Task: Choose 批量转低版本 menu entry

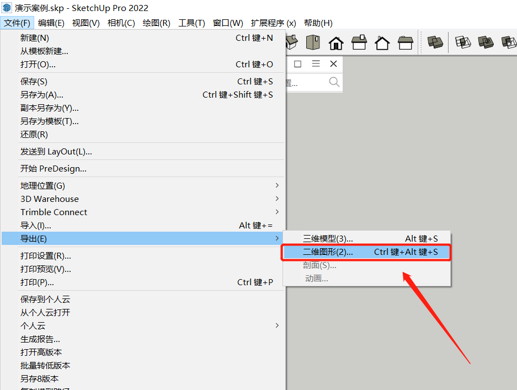Action: pos(143,365)
